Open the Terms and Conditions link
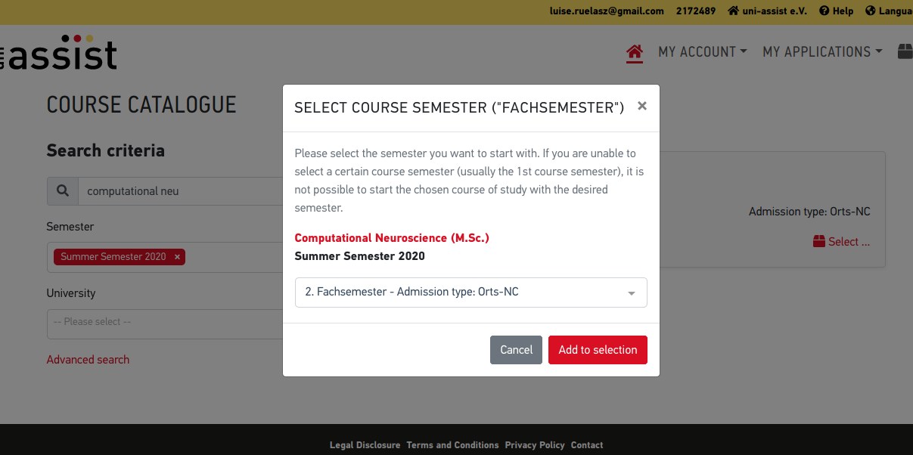913x455 pixels. [x=452, y=445]
